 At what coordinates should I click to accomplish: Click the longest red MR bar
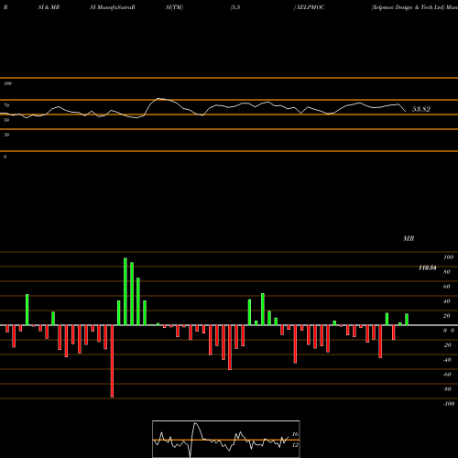pos(112,361)
